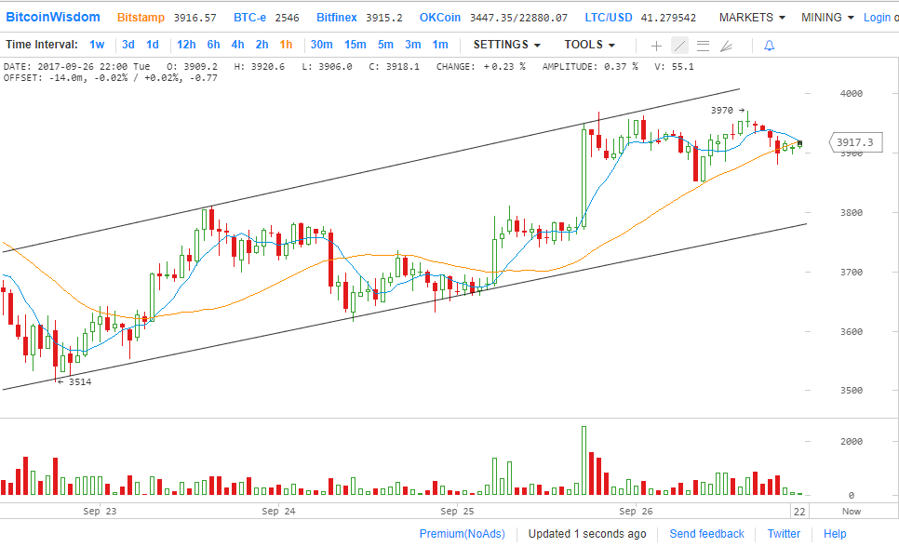This screenshot has height=547, width=899.
Task: Choose the horizontal lines drawing tool
Action: click(703, 45)
